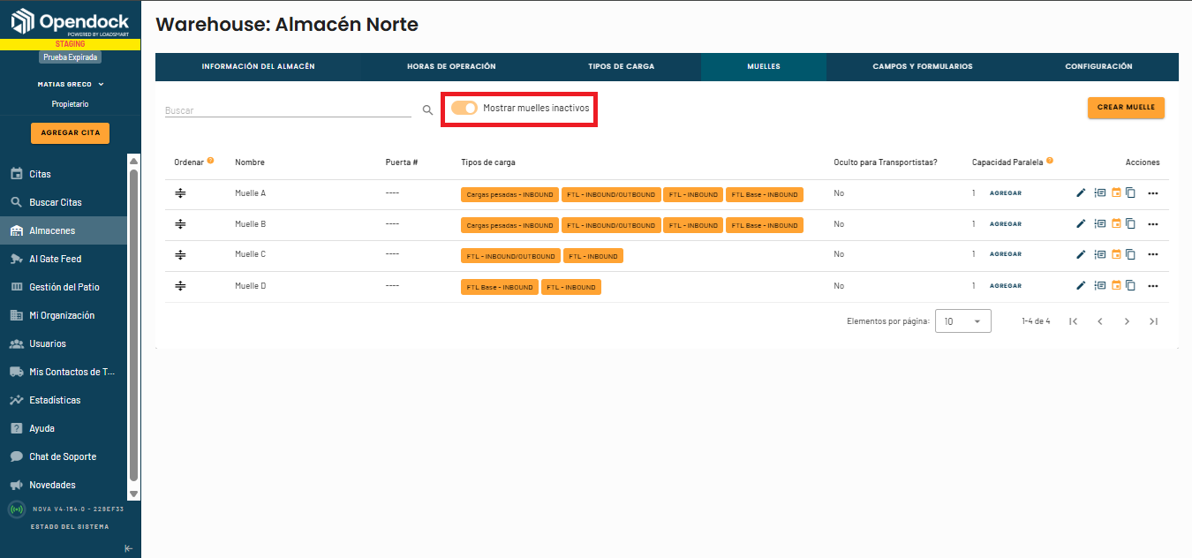
Task: Open the orange calendar icon for Muelle D
Action: (1116, 285)
